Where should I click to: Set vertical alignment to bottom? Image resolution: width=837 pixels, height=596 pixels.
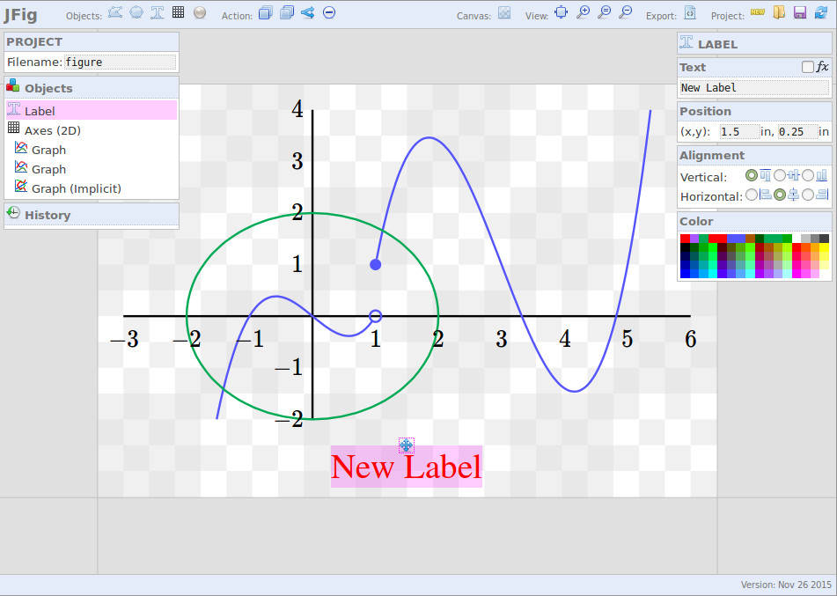808,176
